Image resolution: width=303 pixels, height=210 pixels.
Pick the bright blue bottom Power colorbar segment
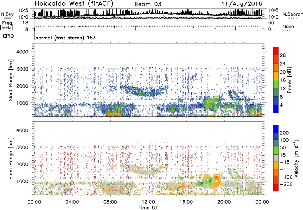tap(276, 109)
